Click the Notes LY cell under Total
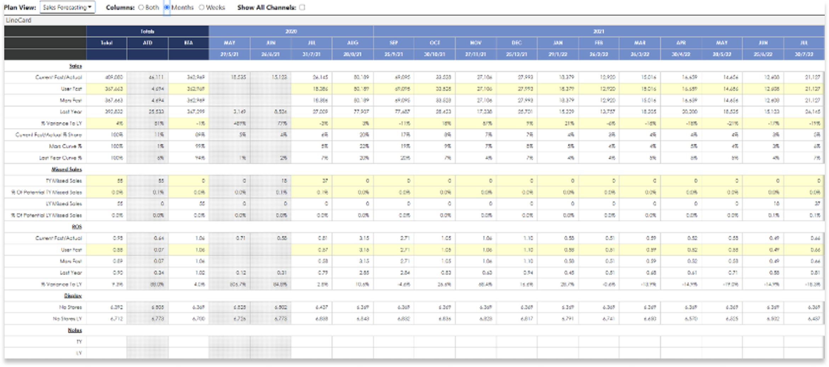This screenshot has height=367, width=829. point(107,353)
